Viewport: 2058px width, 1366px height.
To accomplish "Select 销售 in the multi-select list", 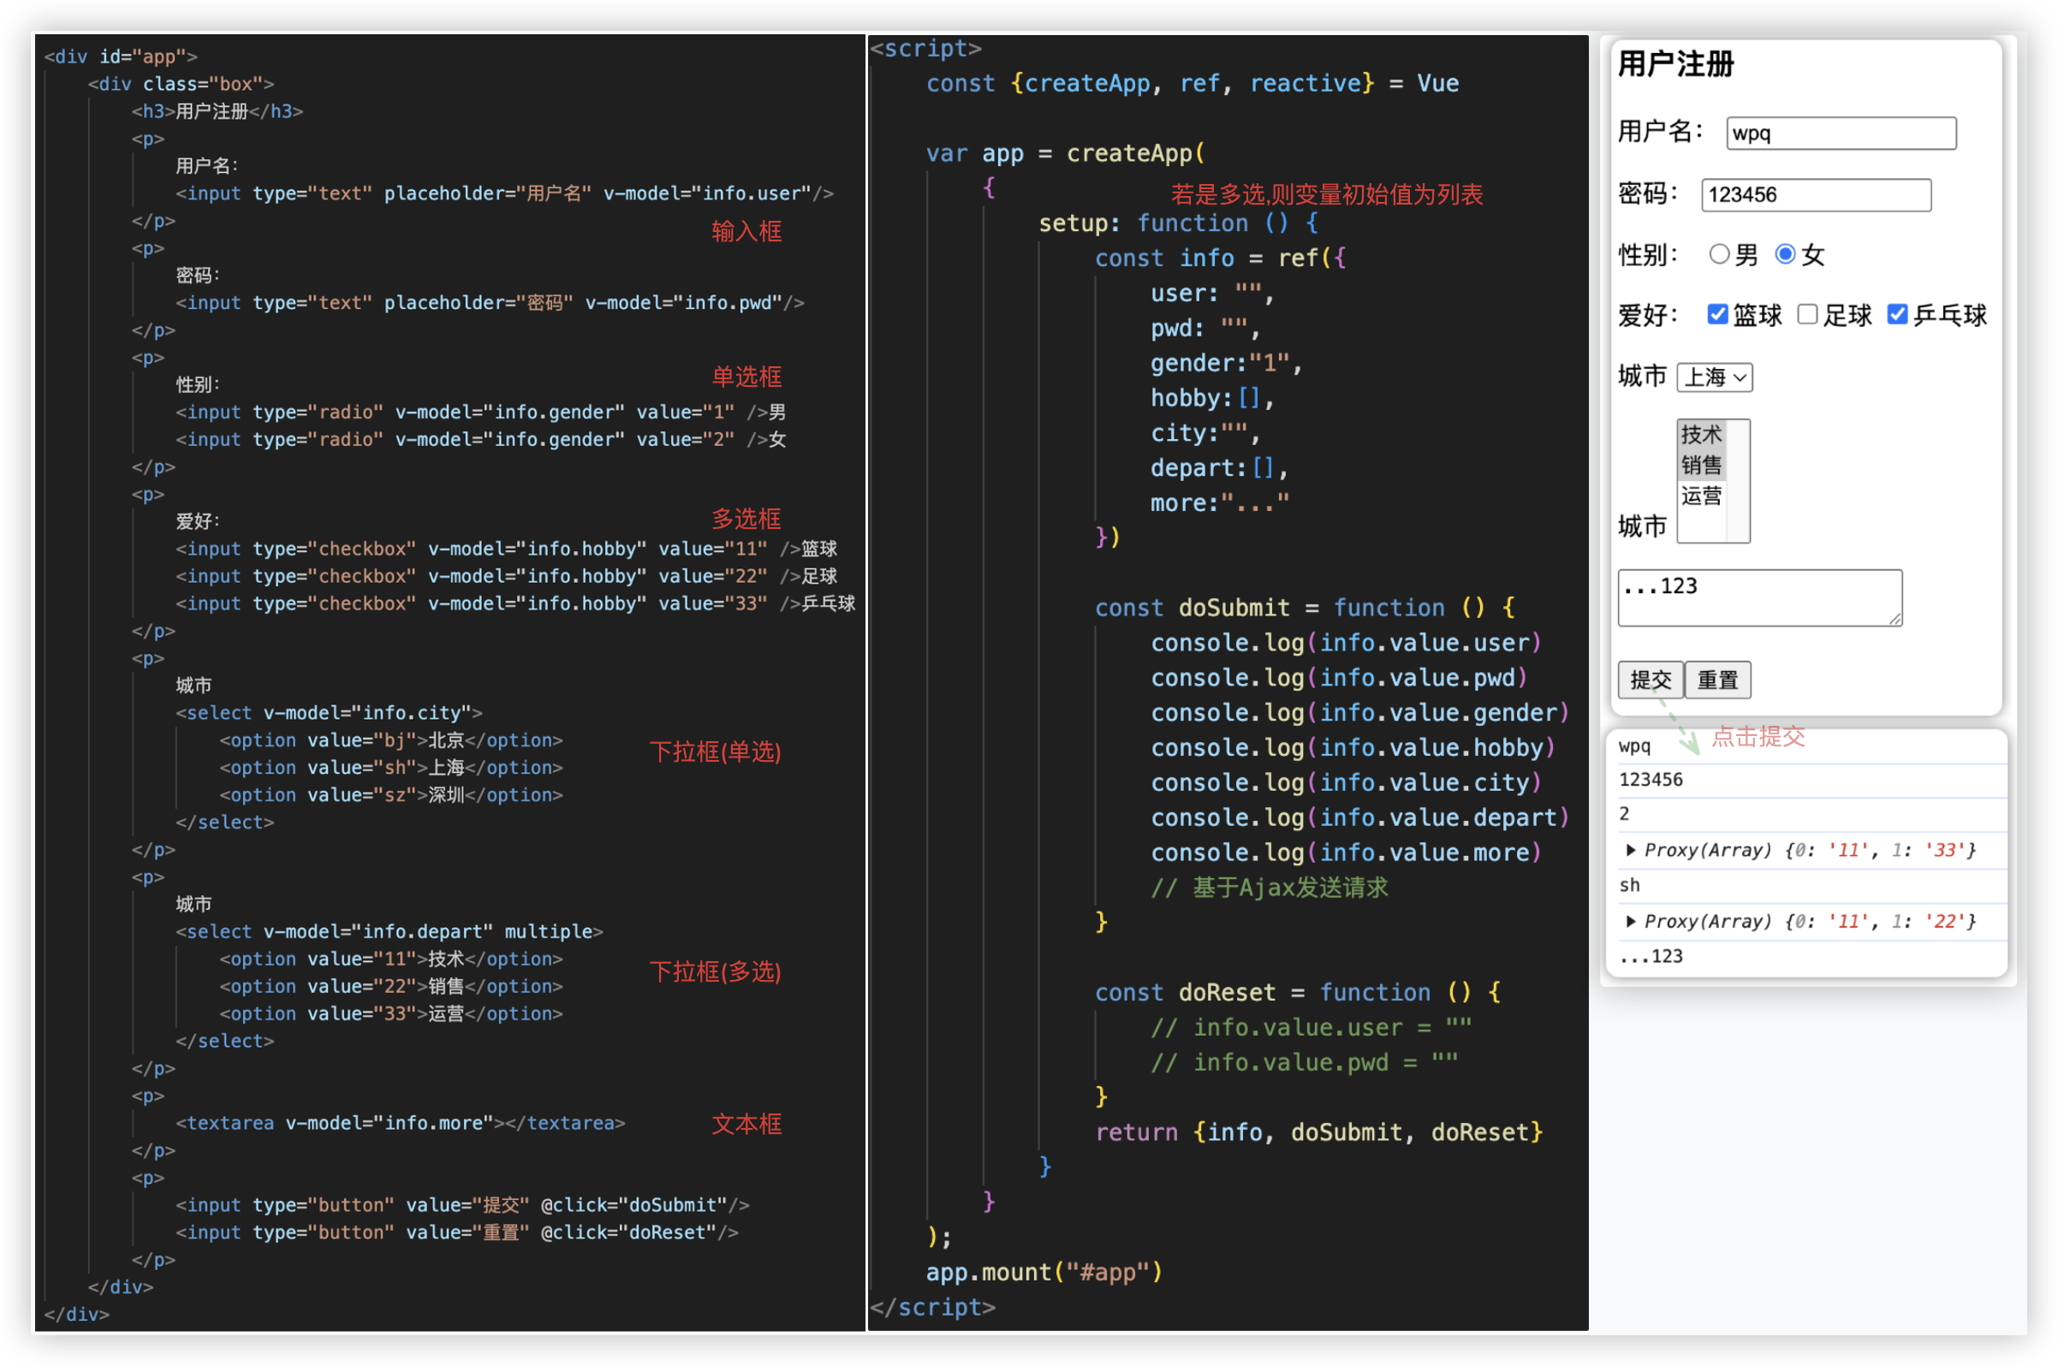I will 1701,465.
